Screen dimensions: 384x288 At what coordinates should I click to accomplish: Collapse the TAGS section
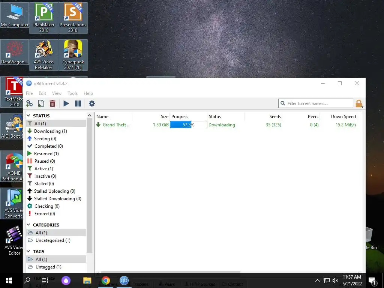click(28, 251)
